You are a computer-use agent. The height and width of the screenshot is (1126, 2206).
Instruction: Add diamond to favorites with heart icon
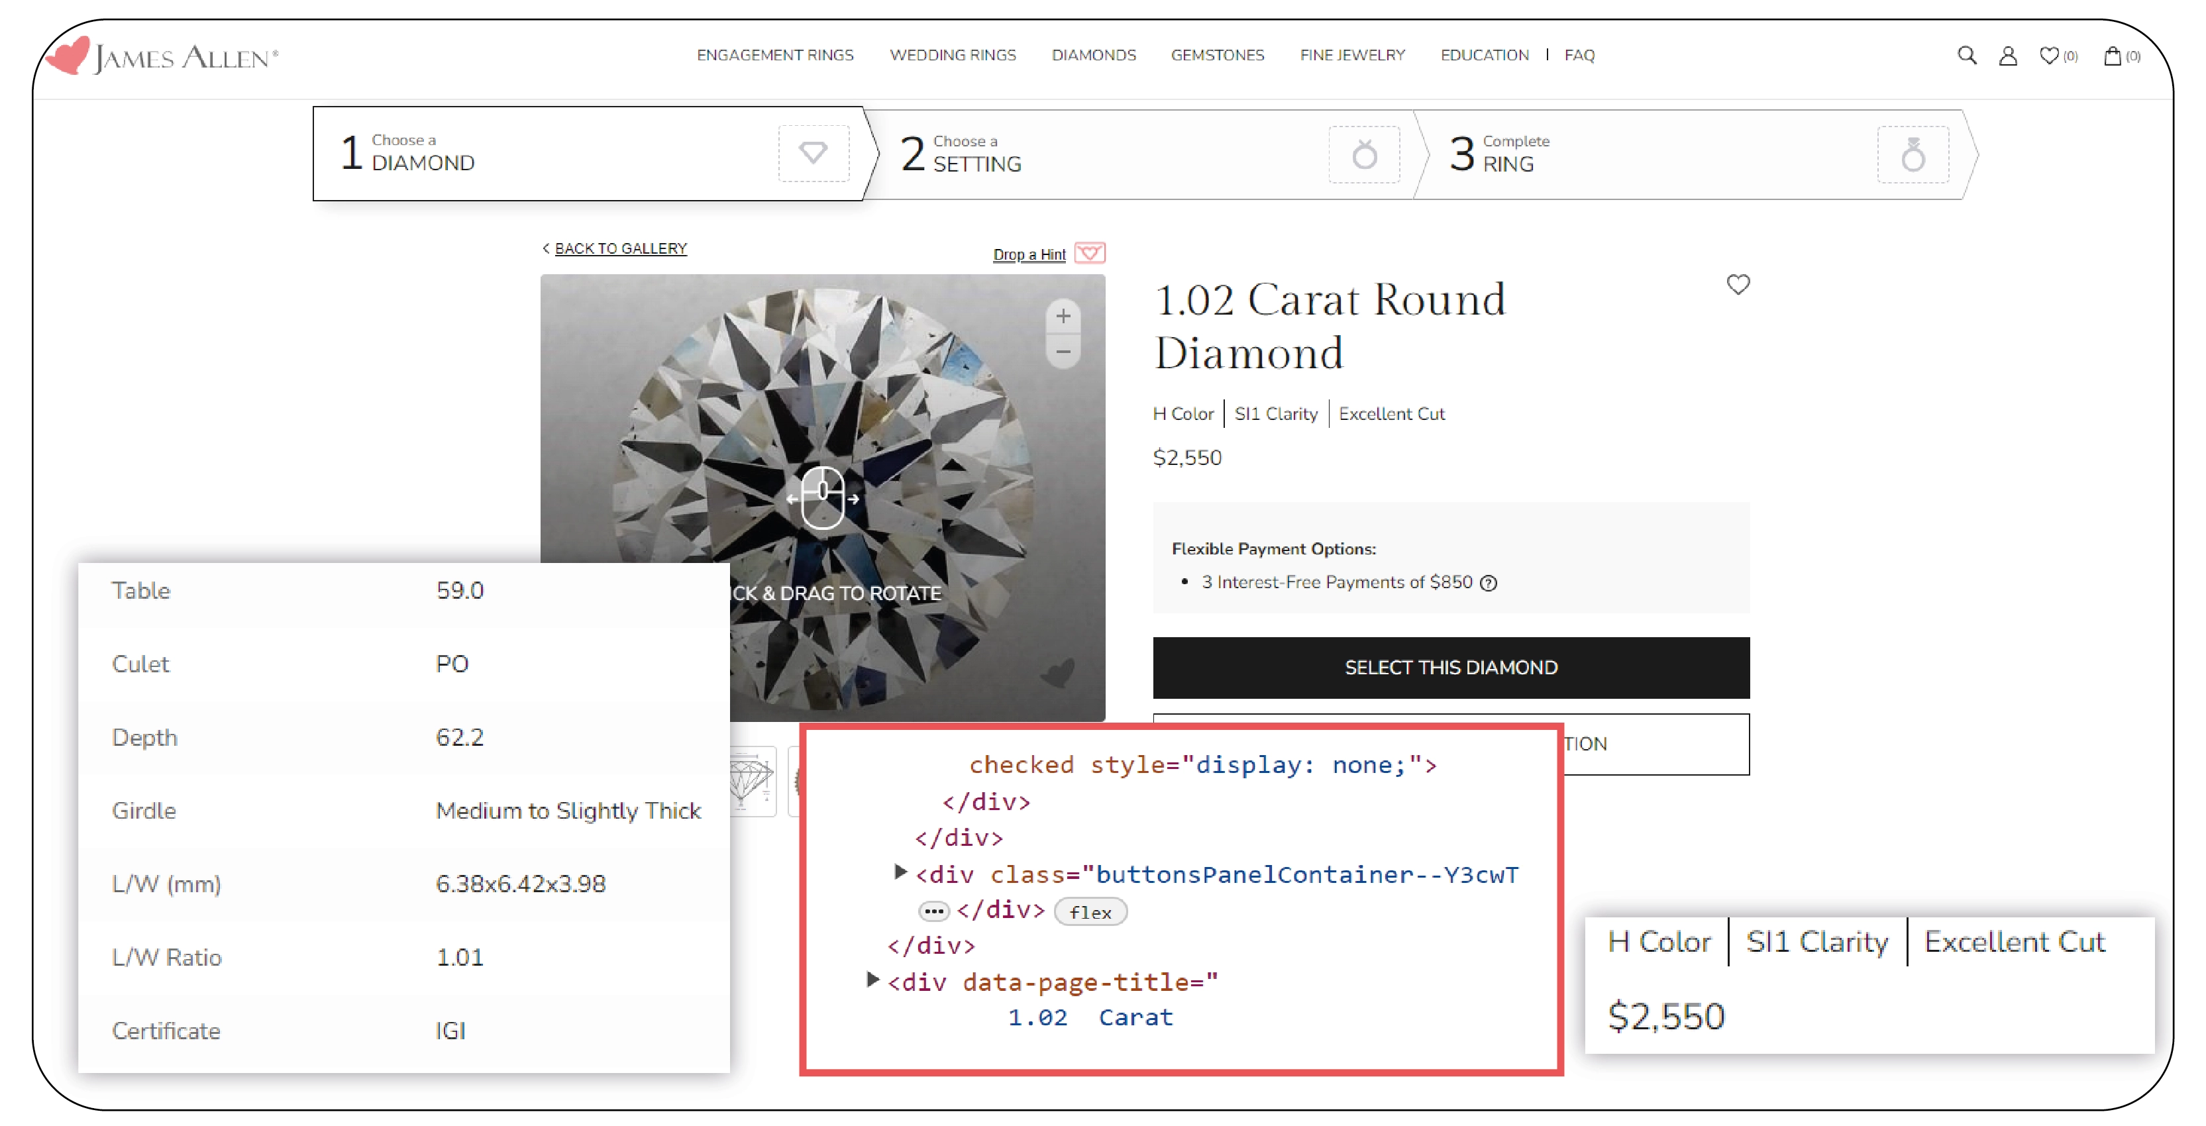pos(1738,284)
